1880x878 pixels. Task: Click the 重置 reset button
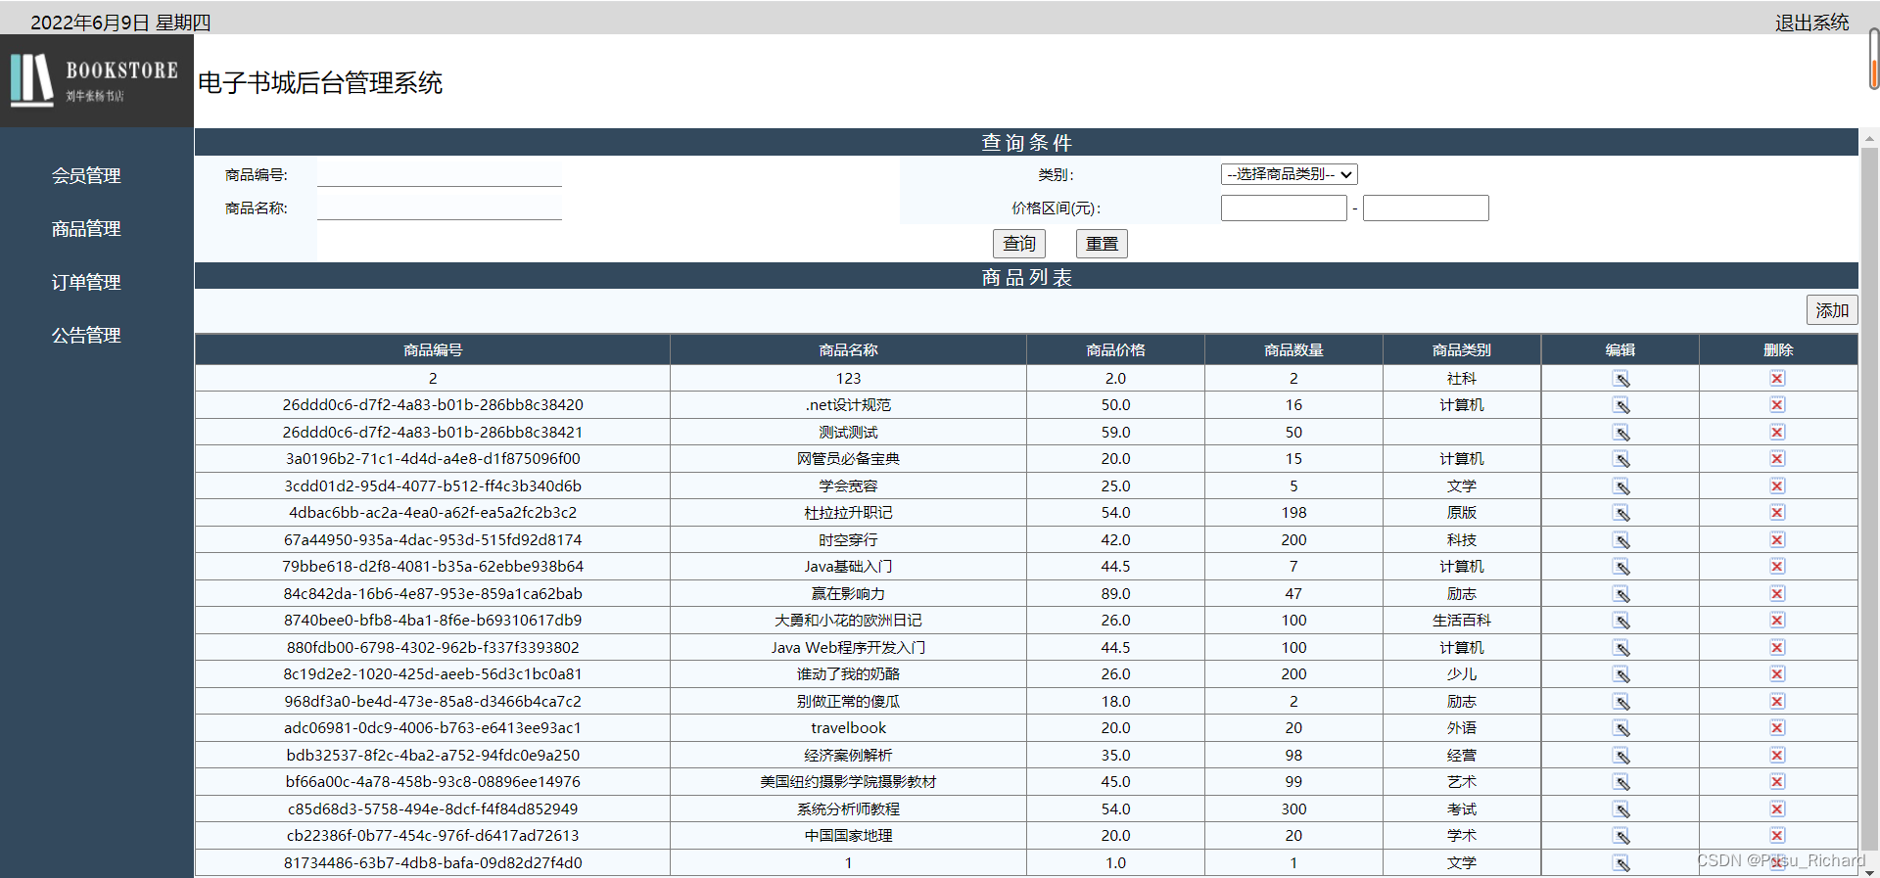click(x=1102, y=244)
